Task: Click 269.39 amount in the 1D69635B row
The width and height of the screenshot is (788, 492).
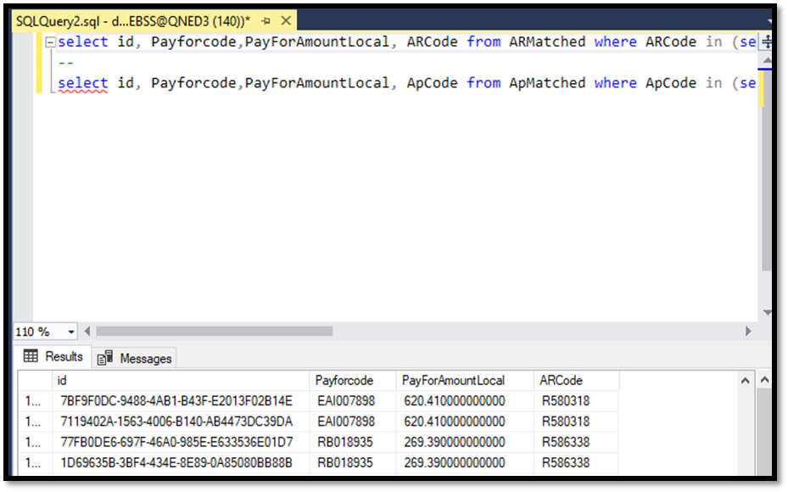Action: click(x=465, y=463)
